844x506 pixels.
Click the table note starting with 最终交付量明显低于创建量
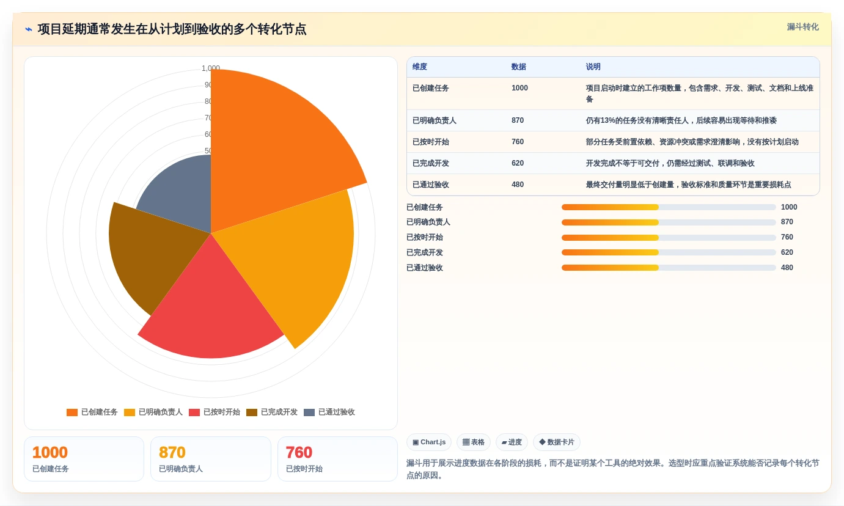pyautogui.click(x=689, y=185)
